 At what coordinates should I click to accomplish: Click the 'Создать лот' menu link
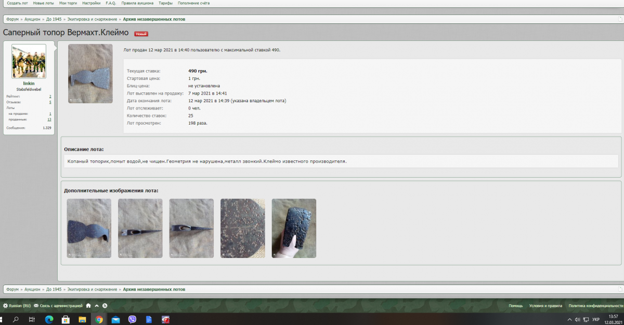point(17,3)
